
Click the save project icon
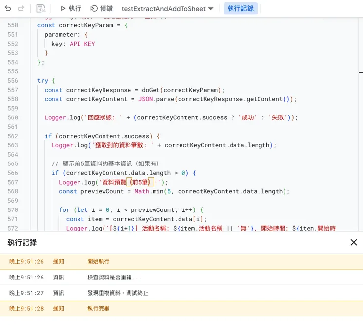(41, 8)
